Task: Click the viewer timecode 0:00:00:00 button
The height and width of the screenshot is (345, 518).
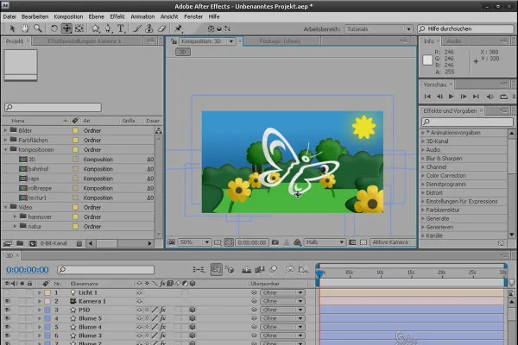Action: [x=252, y=242]
